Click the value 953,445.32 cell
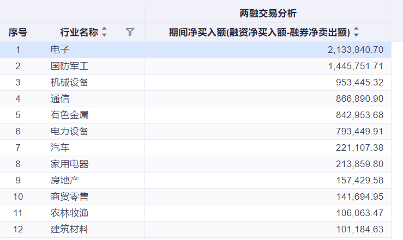 [268, 83]
